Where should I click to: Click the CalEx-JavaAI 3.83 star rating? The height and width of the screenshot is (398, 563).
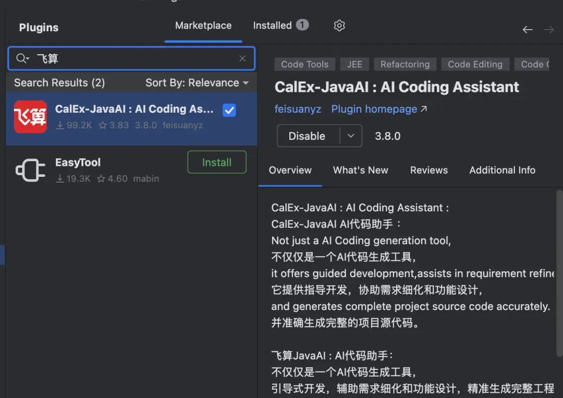114,125
